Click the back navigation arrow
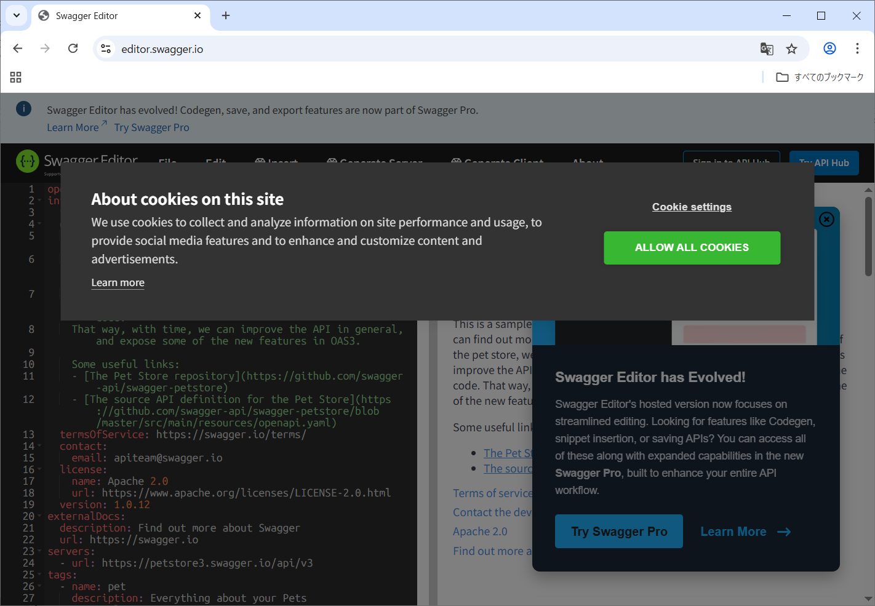 (x=18, y=49)
